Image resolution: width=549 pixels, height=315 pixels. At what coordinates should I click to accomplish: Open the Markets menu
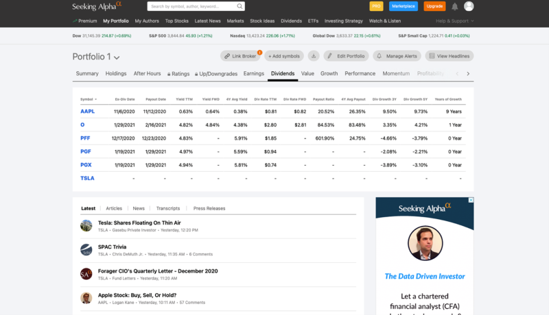click(x=235, y=21)
